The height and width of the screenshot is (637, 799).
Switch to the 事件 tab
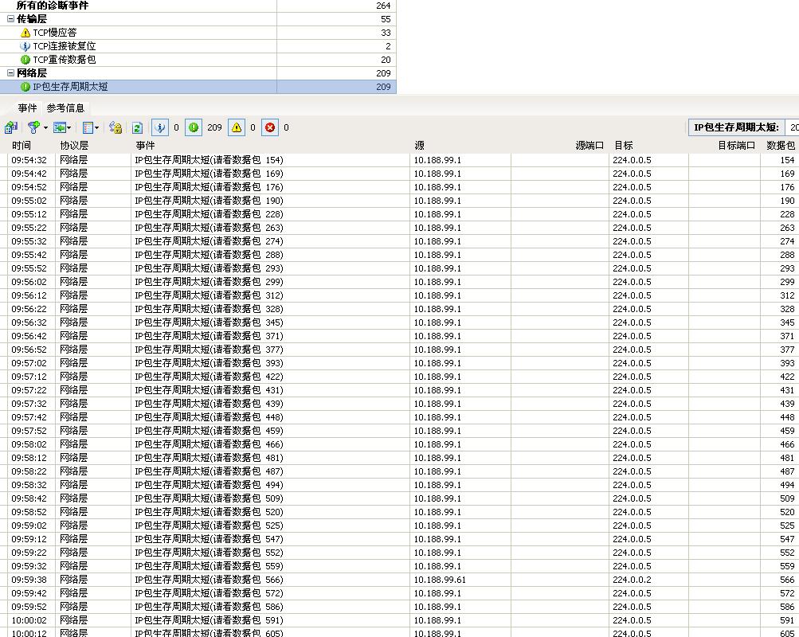(28, 108)
